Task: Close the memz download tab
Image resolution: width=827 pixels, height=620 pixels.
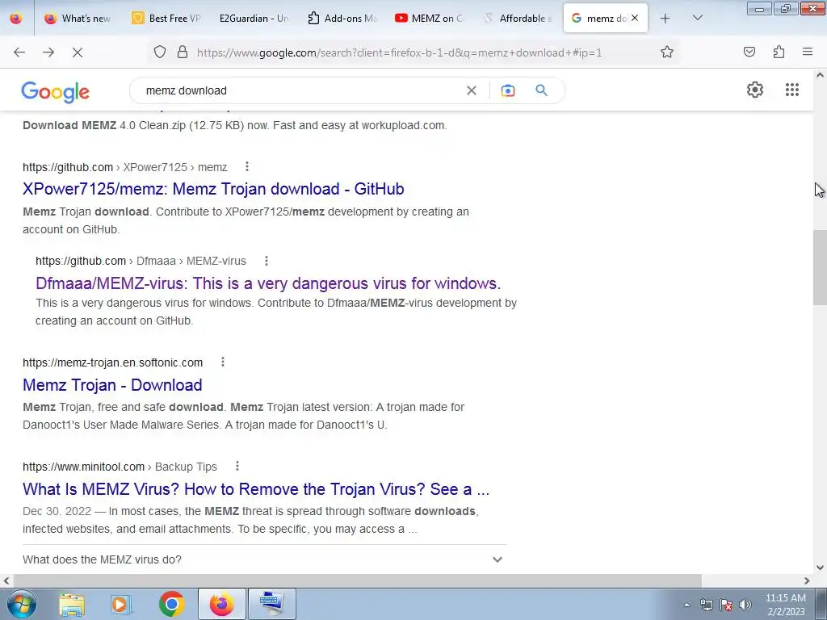Action: 635,18
